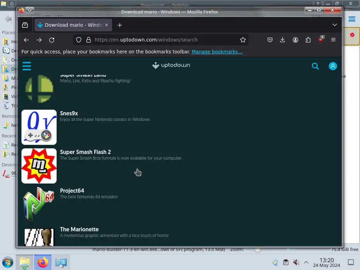Open the padlock site security info

click(x=88, y=40)
